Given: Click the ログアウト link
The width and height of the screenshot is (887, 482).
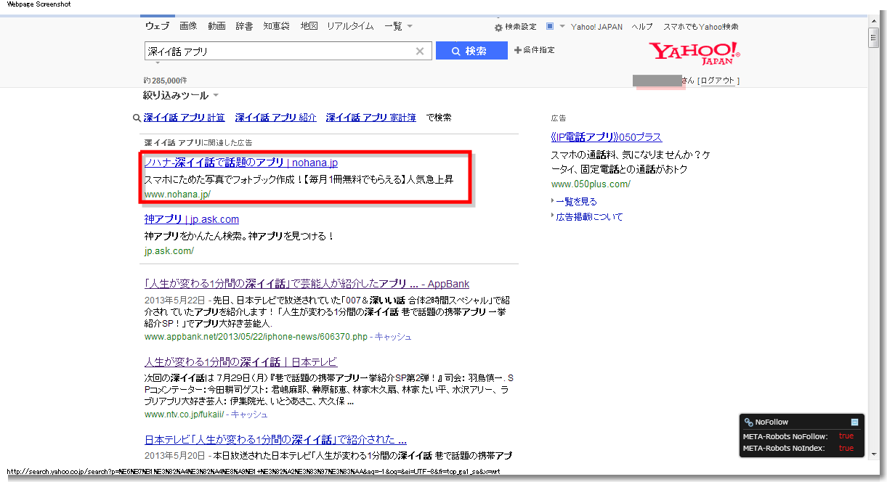Looking at the screenshot, I should [718, 81].
